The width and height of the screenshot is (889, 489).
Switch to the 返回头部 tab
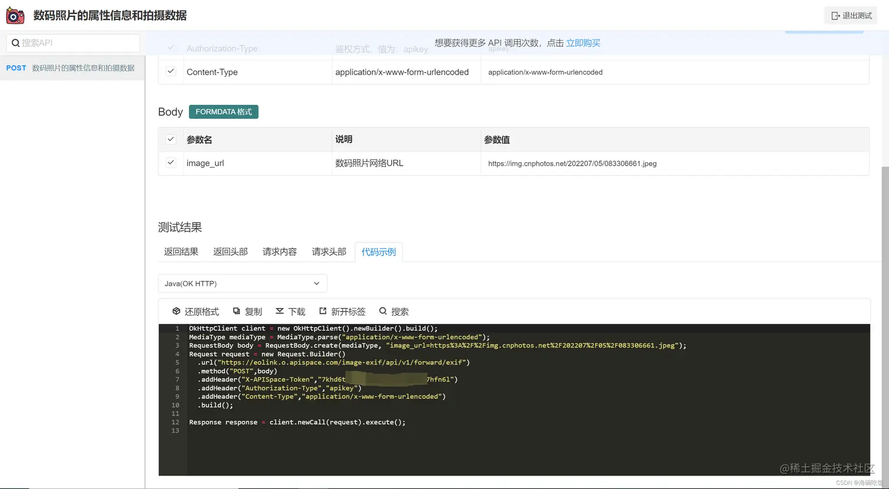pos(230,252)
